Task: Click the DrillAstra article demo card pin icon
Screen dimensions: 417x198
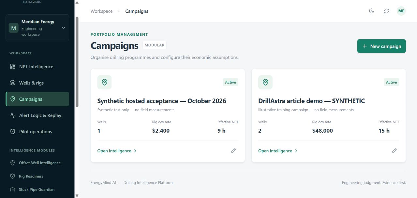Action: pos(265,82)
